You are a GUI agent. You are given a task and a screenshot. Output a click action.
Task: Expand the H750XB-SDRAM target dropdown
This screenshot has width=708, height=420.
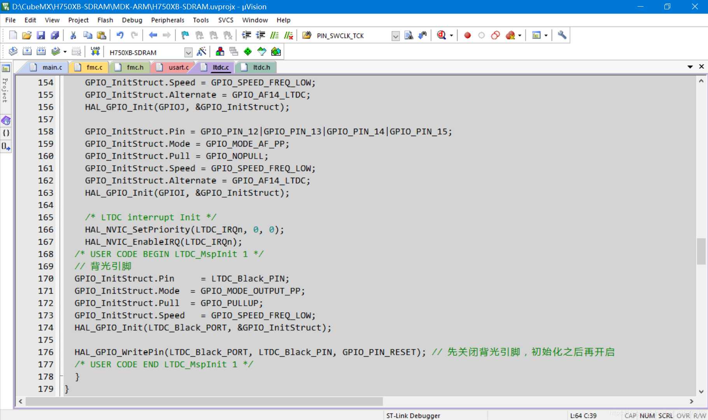click(188, 52)
